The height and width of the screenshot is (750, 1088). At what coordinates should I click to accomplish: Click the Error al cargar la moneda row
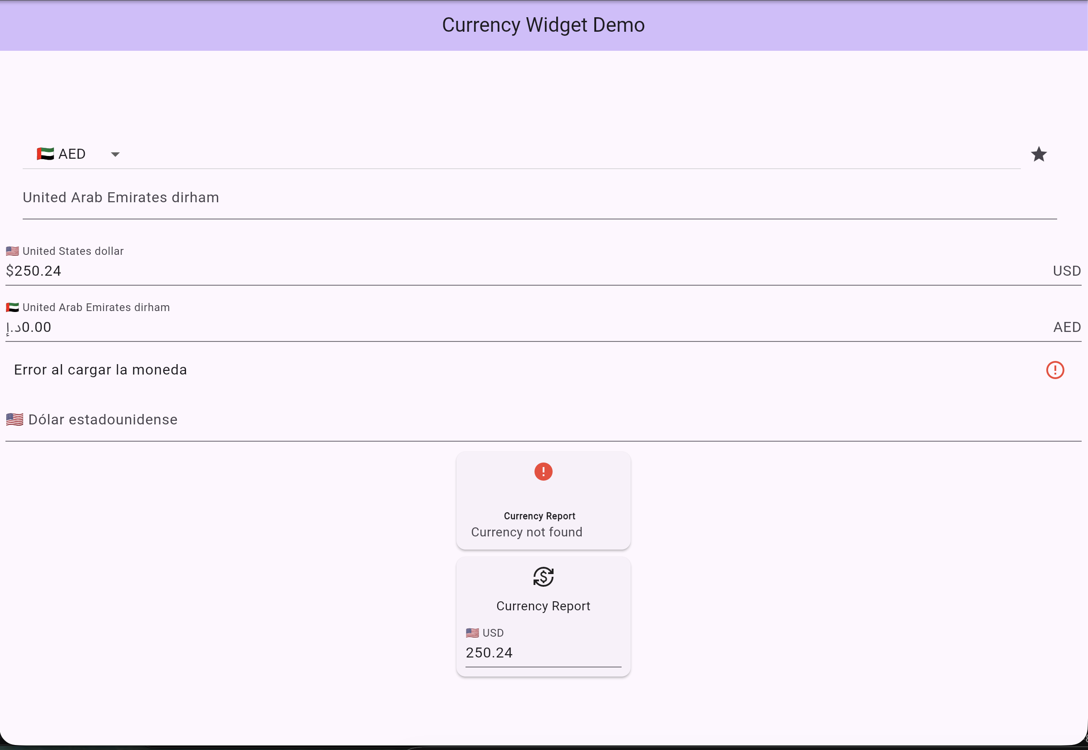tap(100, 370)
